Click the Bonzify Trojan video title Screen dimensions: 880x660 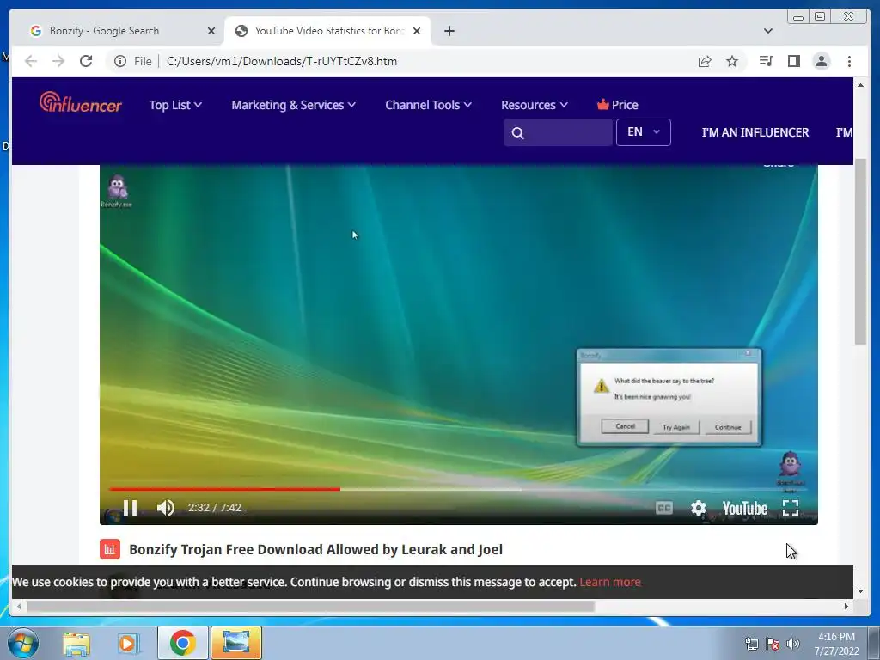pos(316,549)
